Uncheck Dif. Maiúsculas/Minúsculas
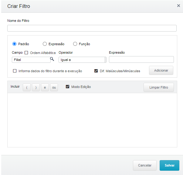This screenshot has height=175, width=183. (x=96, y=71)
